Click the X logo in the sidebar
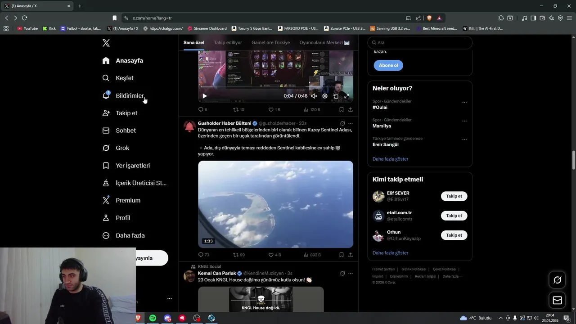This screenshot has height=324, width=576. [106, 43]
